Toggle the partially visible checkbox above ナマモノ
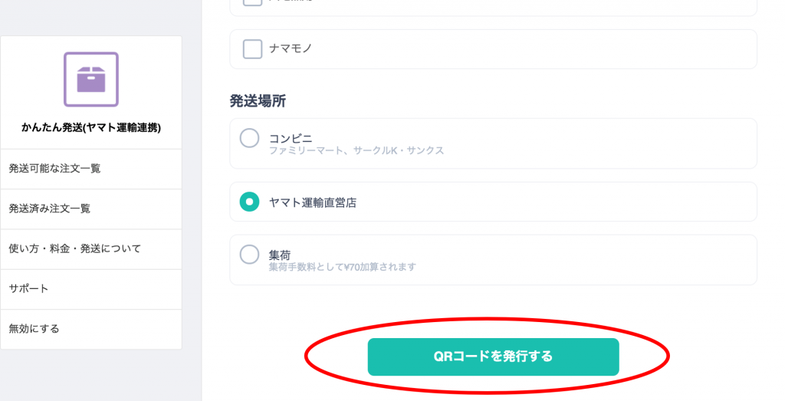Screen dimensions: 785x401 [x=252, y=2]
